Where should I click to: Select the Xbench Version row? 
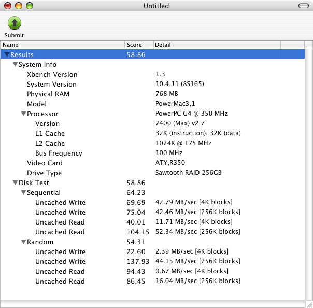point(152,74)
